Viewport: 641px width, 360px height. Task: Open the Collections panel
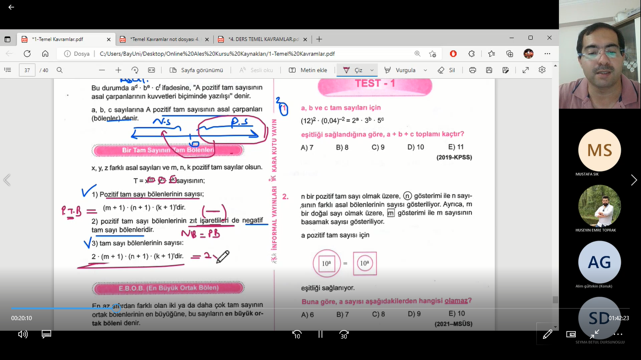pos(510,54)
